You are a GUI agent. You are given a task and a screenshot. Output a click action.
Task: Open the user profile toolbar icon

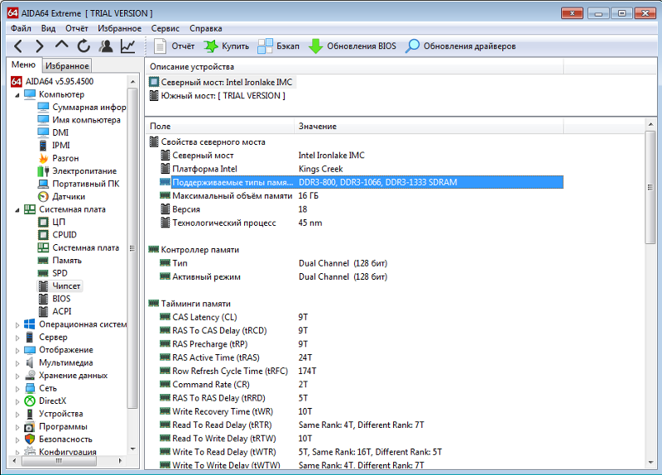pos(106,46)
